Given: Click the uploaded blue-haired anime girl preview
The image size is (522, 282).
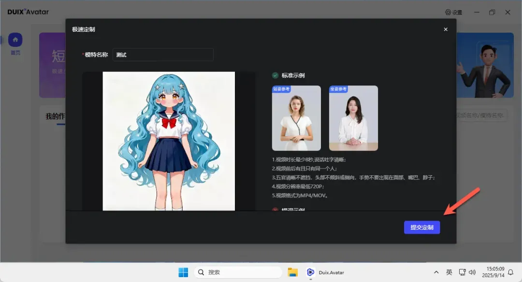Looking at the screenshot, I should coord(169,141).
